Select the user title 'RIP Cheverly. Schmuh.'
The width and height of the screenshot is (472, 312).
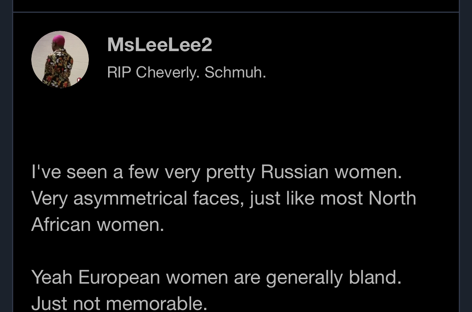187,72
